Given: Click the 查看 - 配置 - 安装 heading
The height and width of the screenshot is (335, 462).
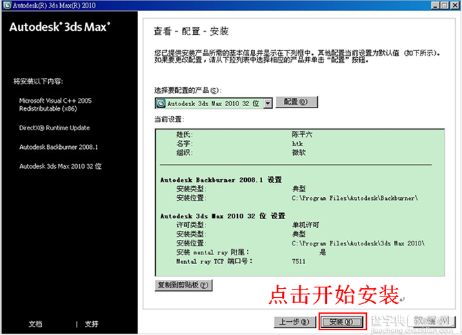Looking at the screenshot, I should click(x=191, y=31).
